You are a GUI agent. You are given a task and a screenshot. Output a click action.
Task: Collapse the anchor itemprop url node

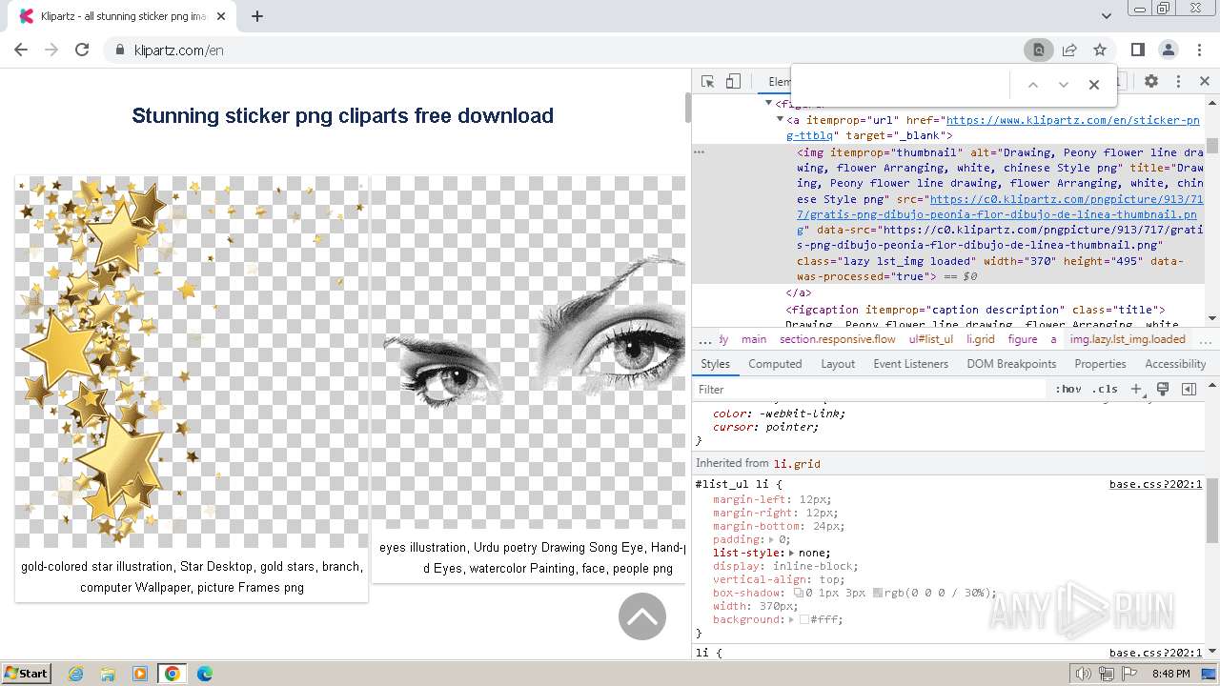click(780, 120)
